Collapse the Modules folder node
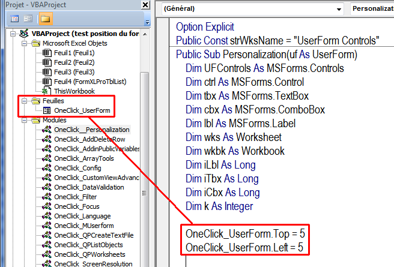Viewport: 394px width, 267px height. tap(24, 120)
